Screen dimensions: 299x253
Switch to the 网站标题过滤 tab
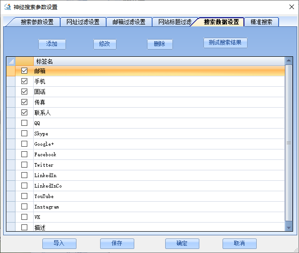(x=175, y=22)
